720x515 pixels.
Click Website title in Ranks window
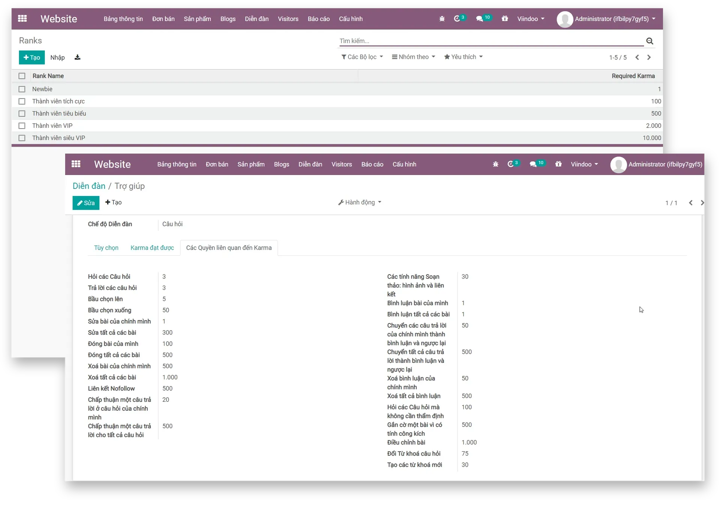click(59, 19)
